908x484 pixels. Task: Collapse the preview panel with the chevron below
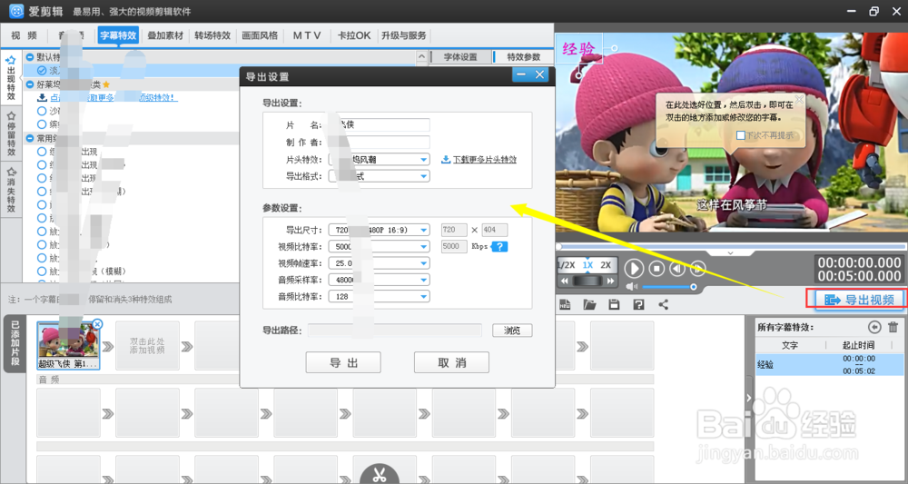tap(730, 253)
